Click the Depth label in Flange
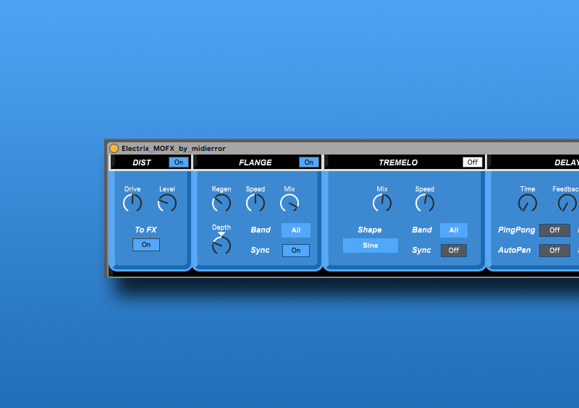Image resolution: width=579 pixels, height=408 pixels. tap(221, 227)
